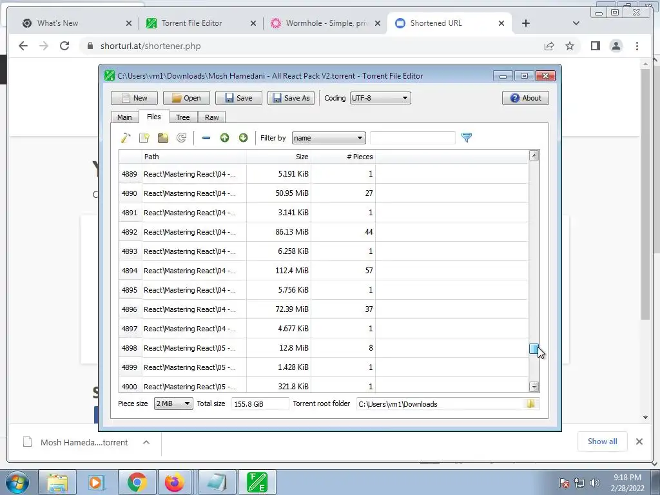Go back with the browser back arrow

tap(23, 46)
